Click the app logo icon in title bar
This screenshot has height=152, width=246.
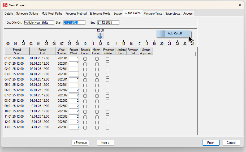coord(5,5)
